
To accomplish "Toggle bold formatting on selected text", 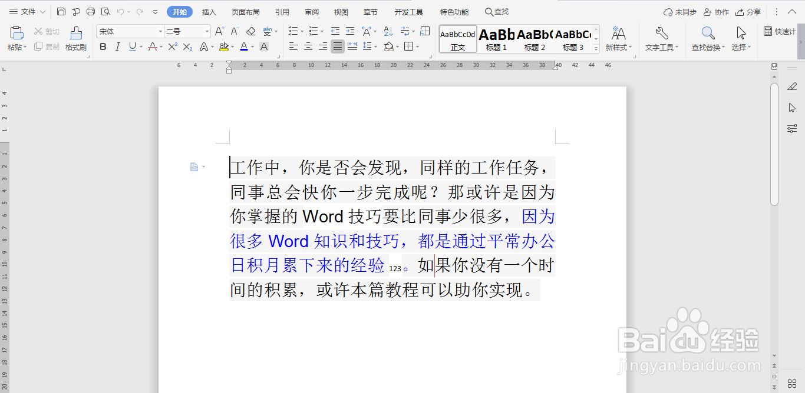I will click(x=103, y=47).
